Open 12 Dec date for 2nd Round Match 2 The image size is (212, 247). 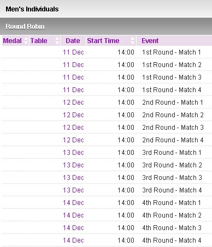coord(73,115)
